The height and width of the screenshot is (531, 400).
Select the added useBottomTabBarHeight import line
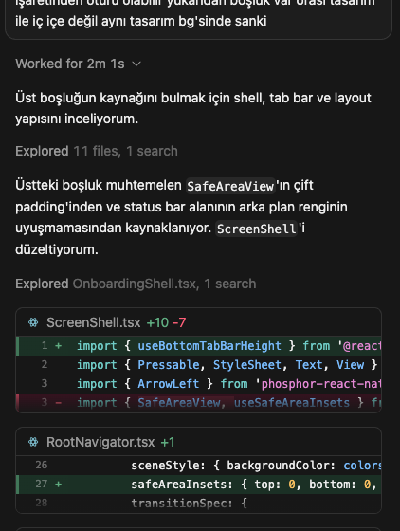point(199,346)
